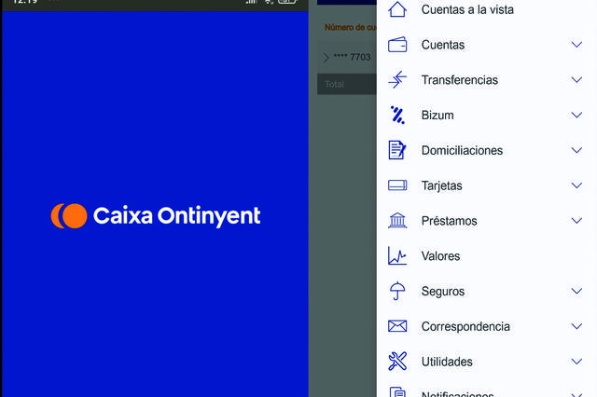Screen dimensions: 597x397
Task: Expand the Utilidades submenu chevron
Action: 576,362
